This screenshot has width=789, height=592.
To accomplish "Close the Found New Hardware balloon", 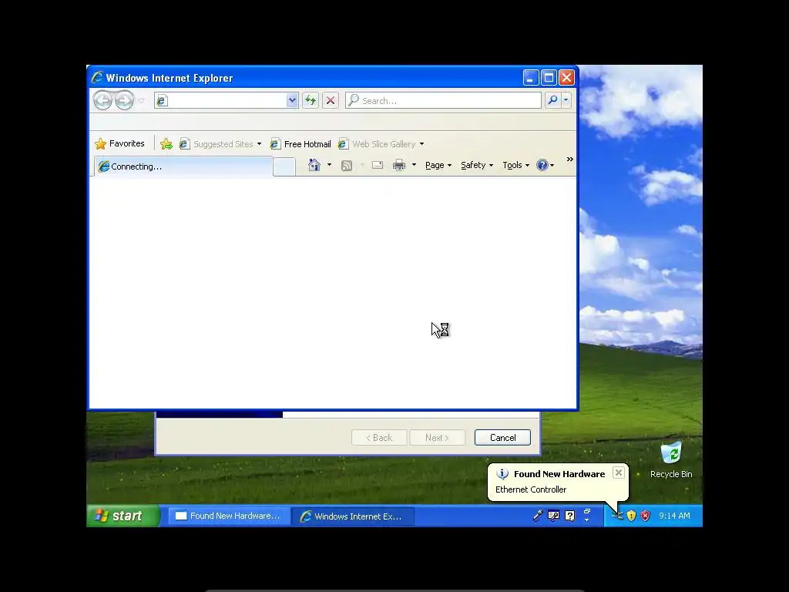I will click(619, 473).
